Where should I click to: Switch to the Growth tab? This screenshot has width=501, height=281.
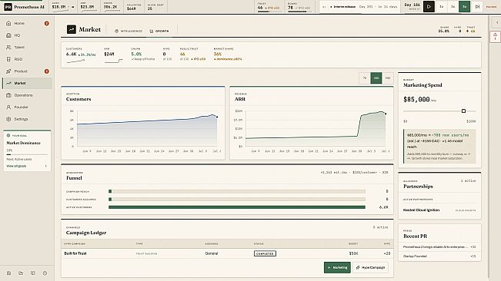pos(159,31)
